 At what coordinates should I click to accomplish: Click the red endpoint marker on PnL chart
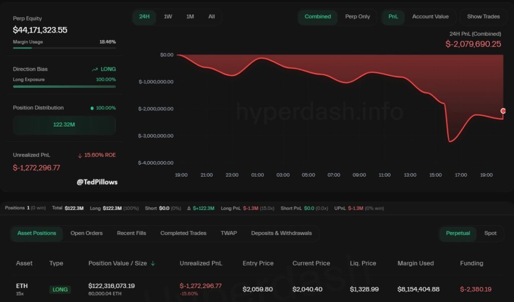[x=503, y=111]
